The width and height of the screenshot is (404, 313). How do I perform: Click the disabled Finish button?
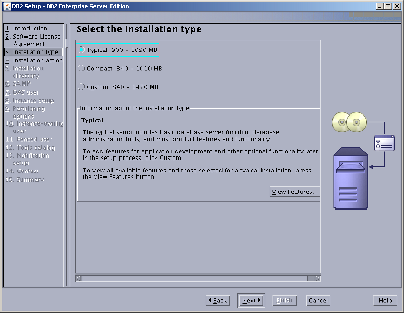pos(285,300)
